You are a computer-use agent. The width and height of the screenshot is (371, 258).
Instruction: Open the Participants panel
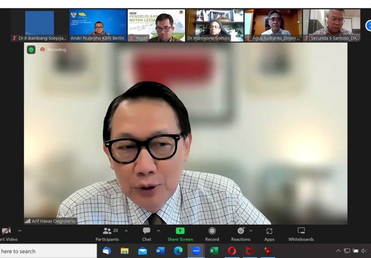point(107,234)
